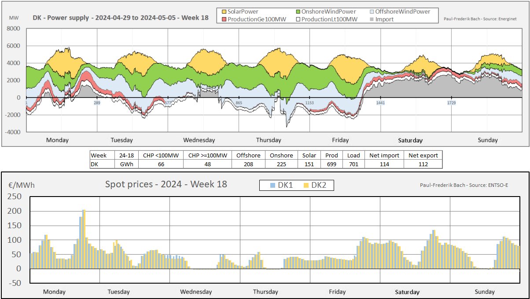Click Saturday label under spot prices chart

(x=407, y=292)
